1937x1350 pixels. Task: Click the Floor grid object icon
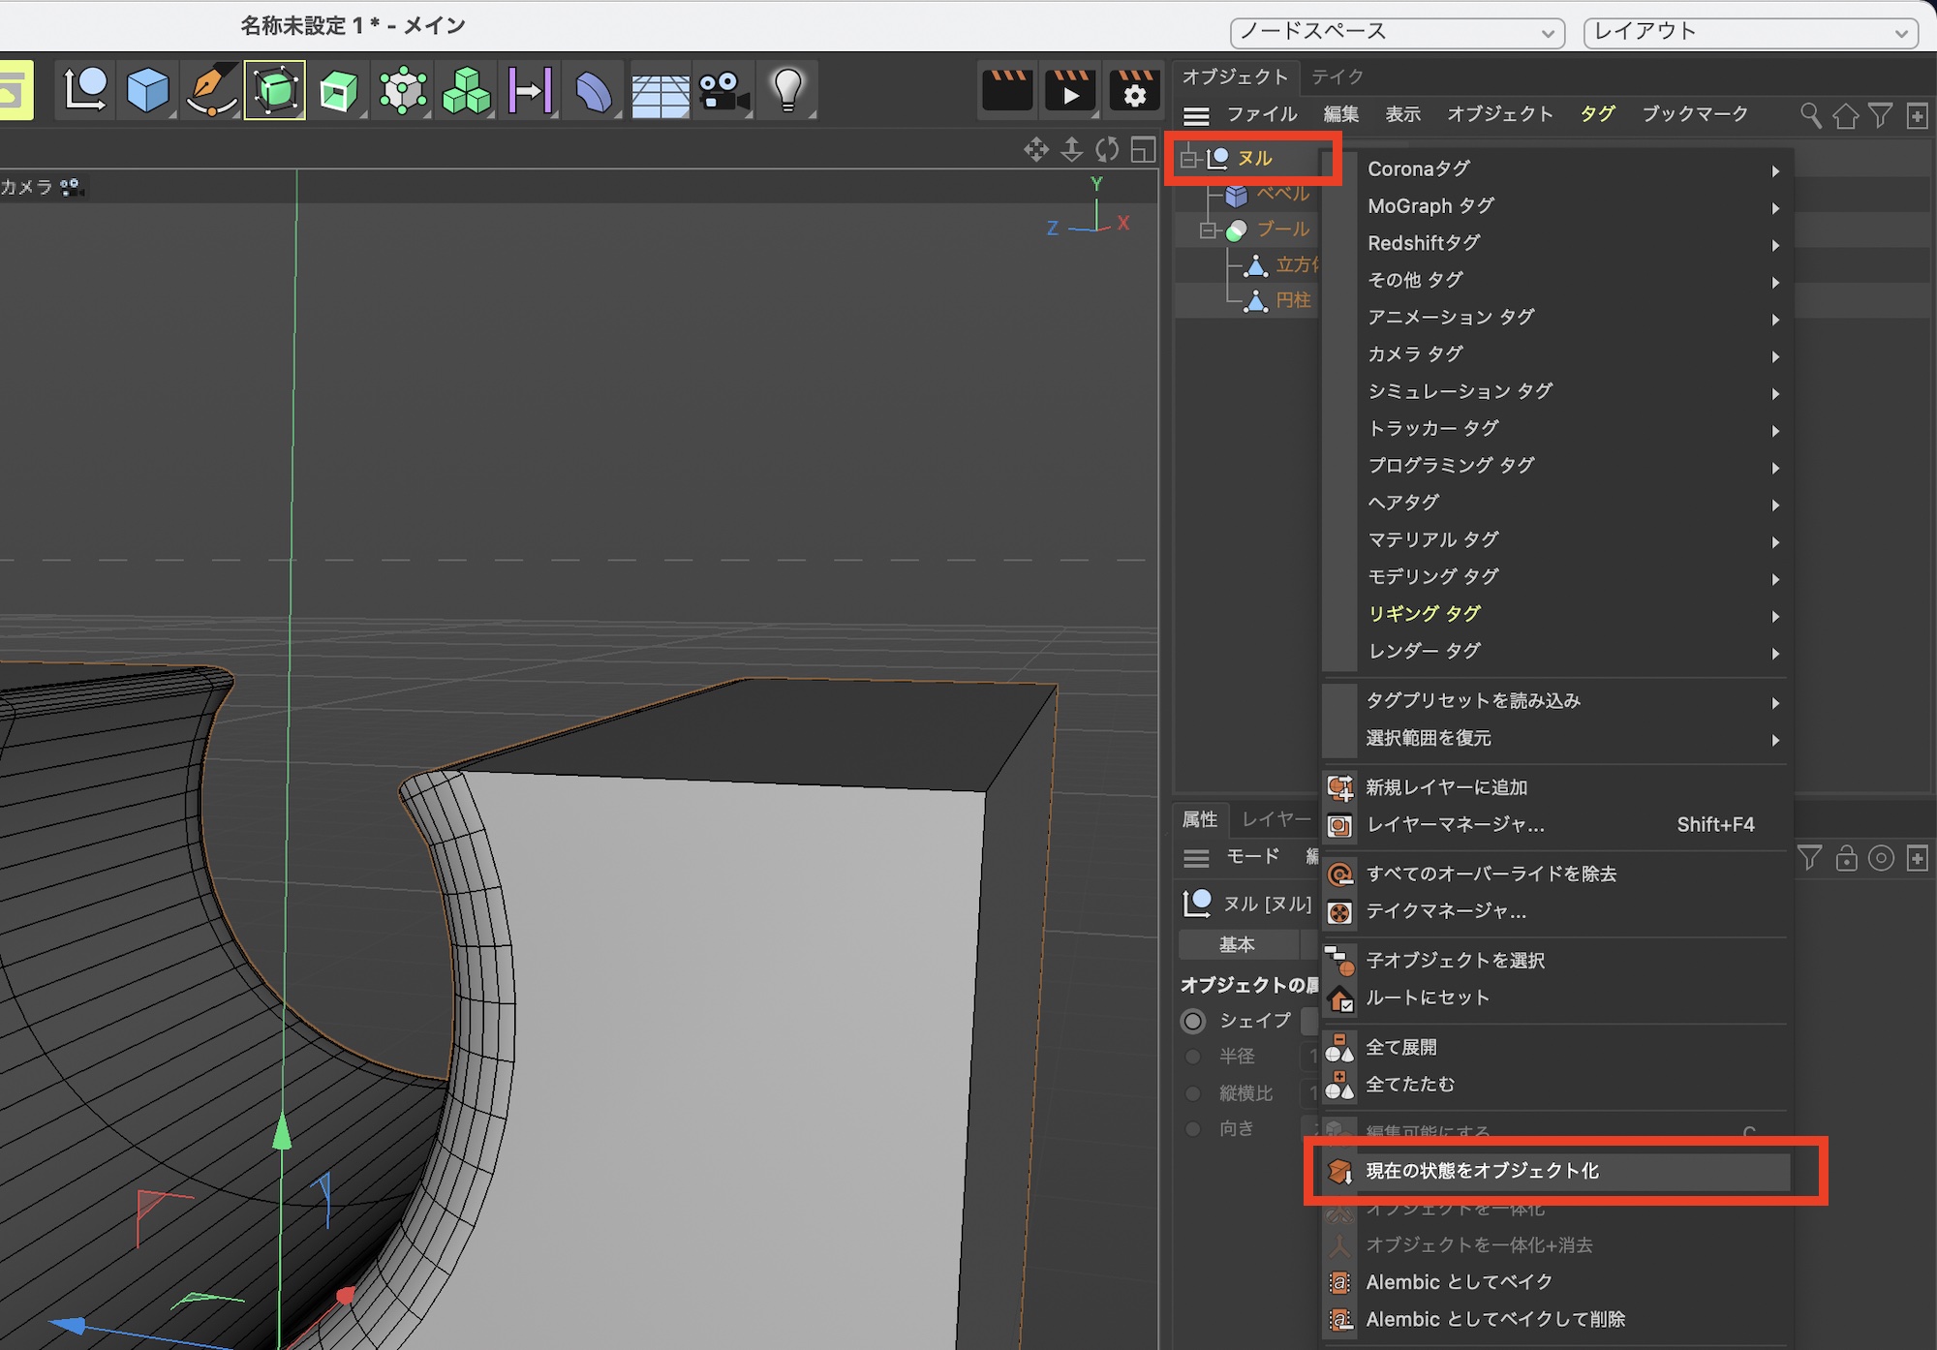pyautogui.click(x=660, y=93)
